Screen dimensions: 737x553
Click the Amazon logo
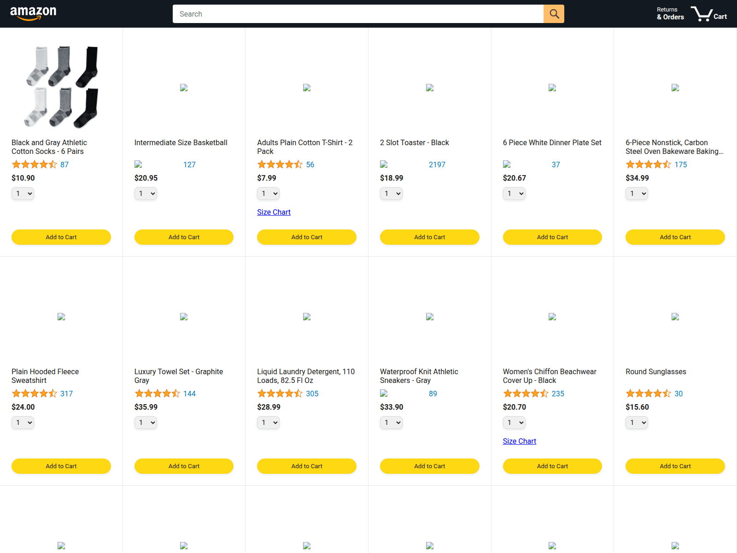(x=33, y=14)
